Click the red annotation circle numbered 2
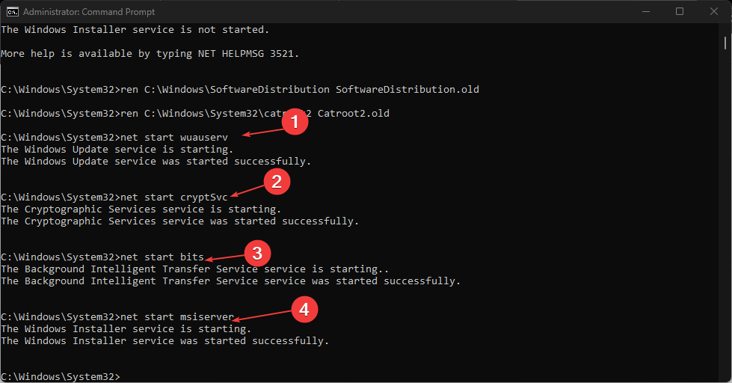This screenshot has width=732, height=383. point(277,182)
